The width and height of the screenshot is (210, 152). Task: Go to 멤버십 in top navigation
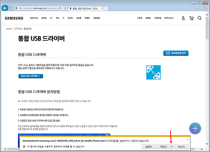148,18
